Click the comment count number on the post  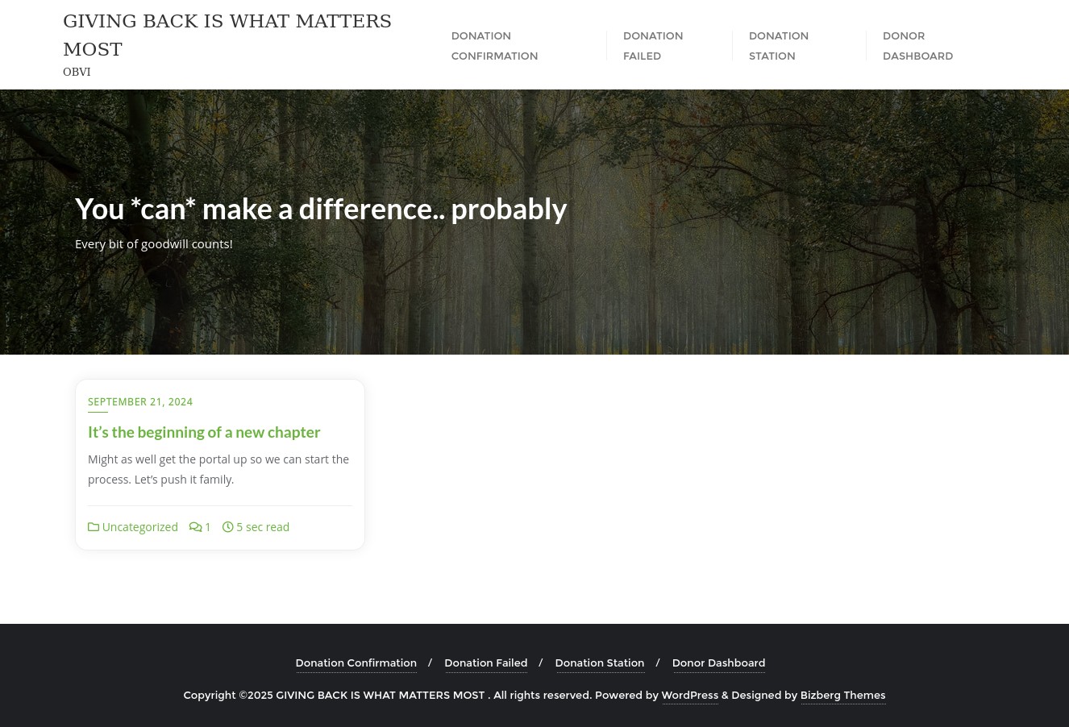[207, 527]
